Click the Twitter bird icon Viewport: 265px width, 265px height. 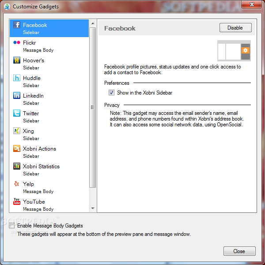[x=17, y=113]
